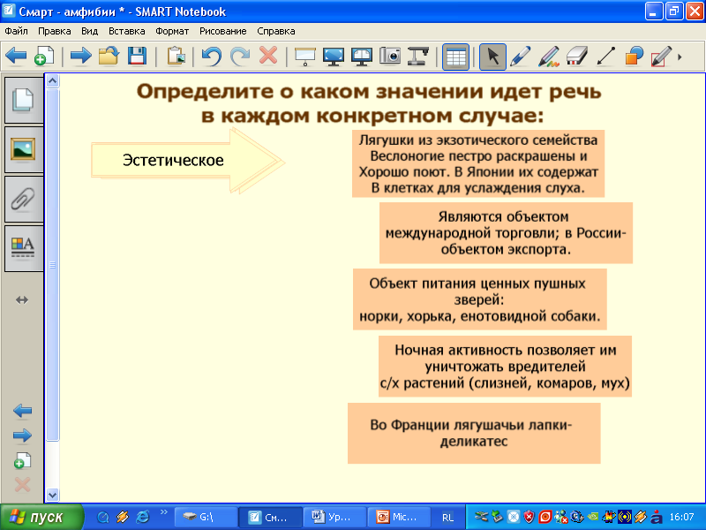Click the RL language indicator

pos(447,518)
